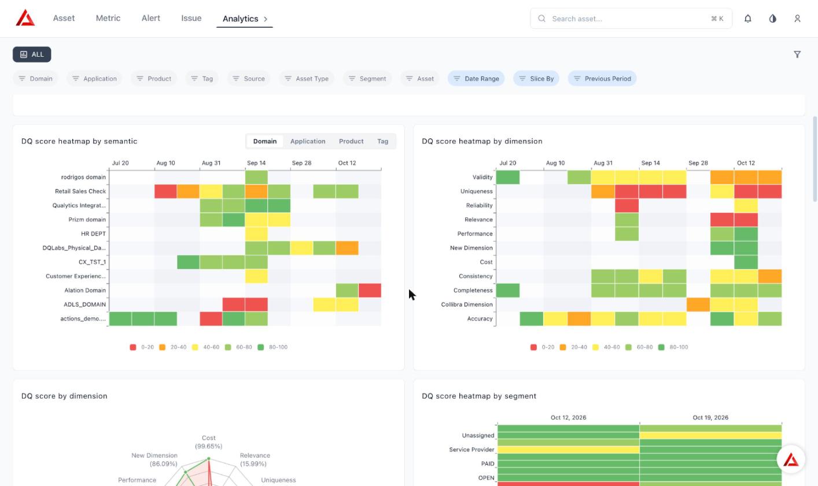The image size is (818, 486).
Task: Open user profile icon
Action: tap(797, 19)
